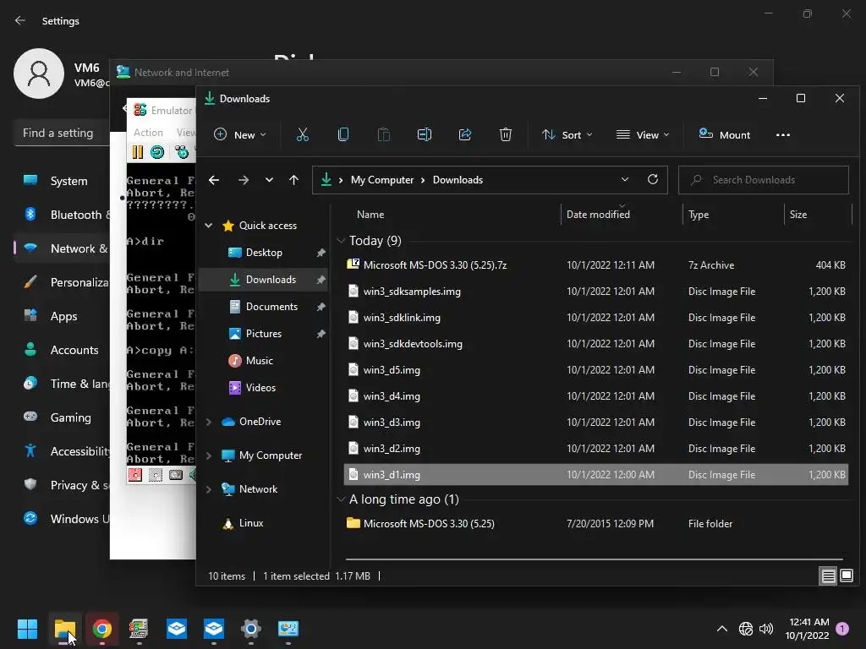Screen dimensions: 866x649
Task: Open the See more (three dots) menu
Action: tap(782, 134)
